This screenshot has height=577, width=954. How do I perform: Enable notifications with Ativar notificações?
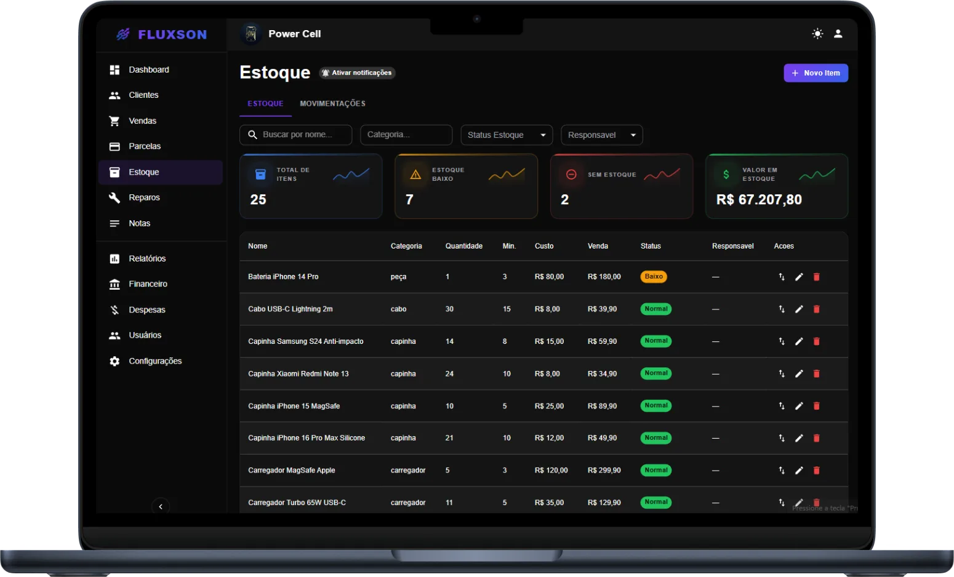tap(357, 73)
